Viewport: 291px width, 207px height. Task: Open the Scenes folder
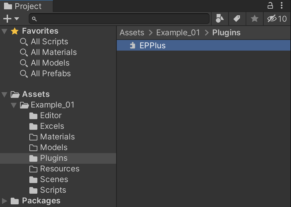54,179
